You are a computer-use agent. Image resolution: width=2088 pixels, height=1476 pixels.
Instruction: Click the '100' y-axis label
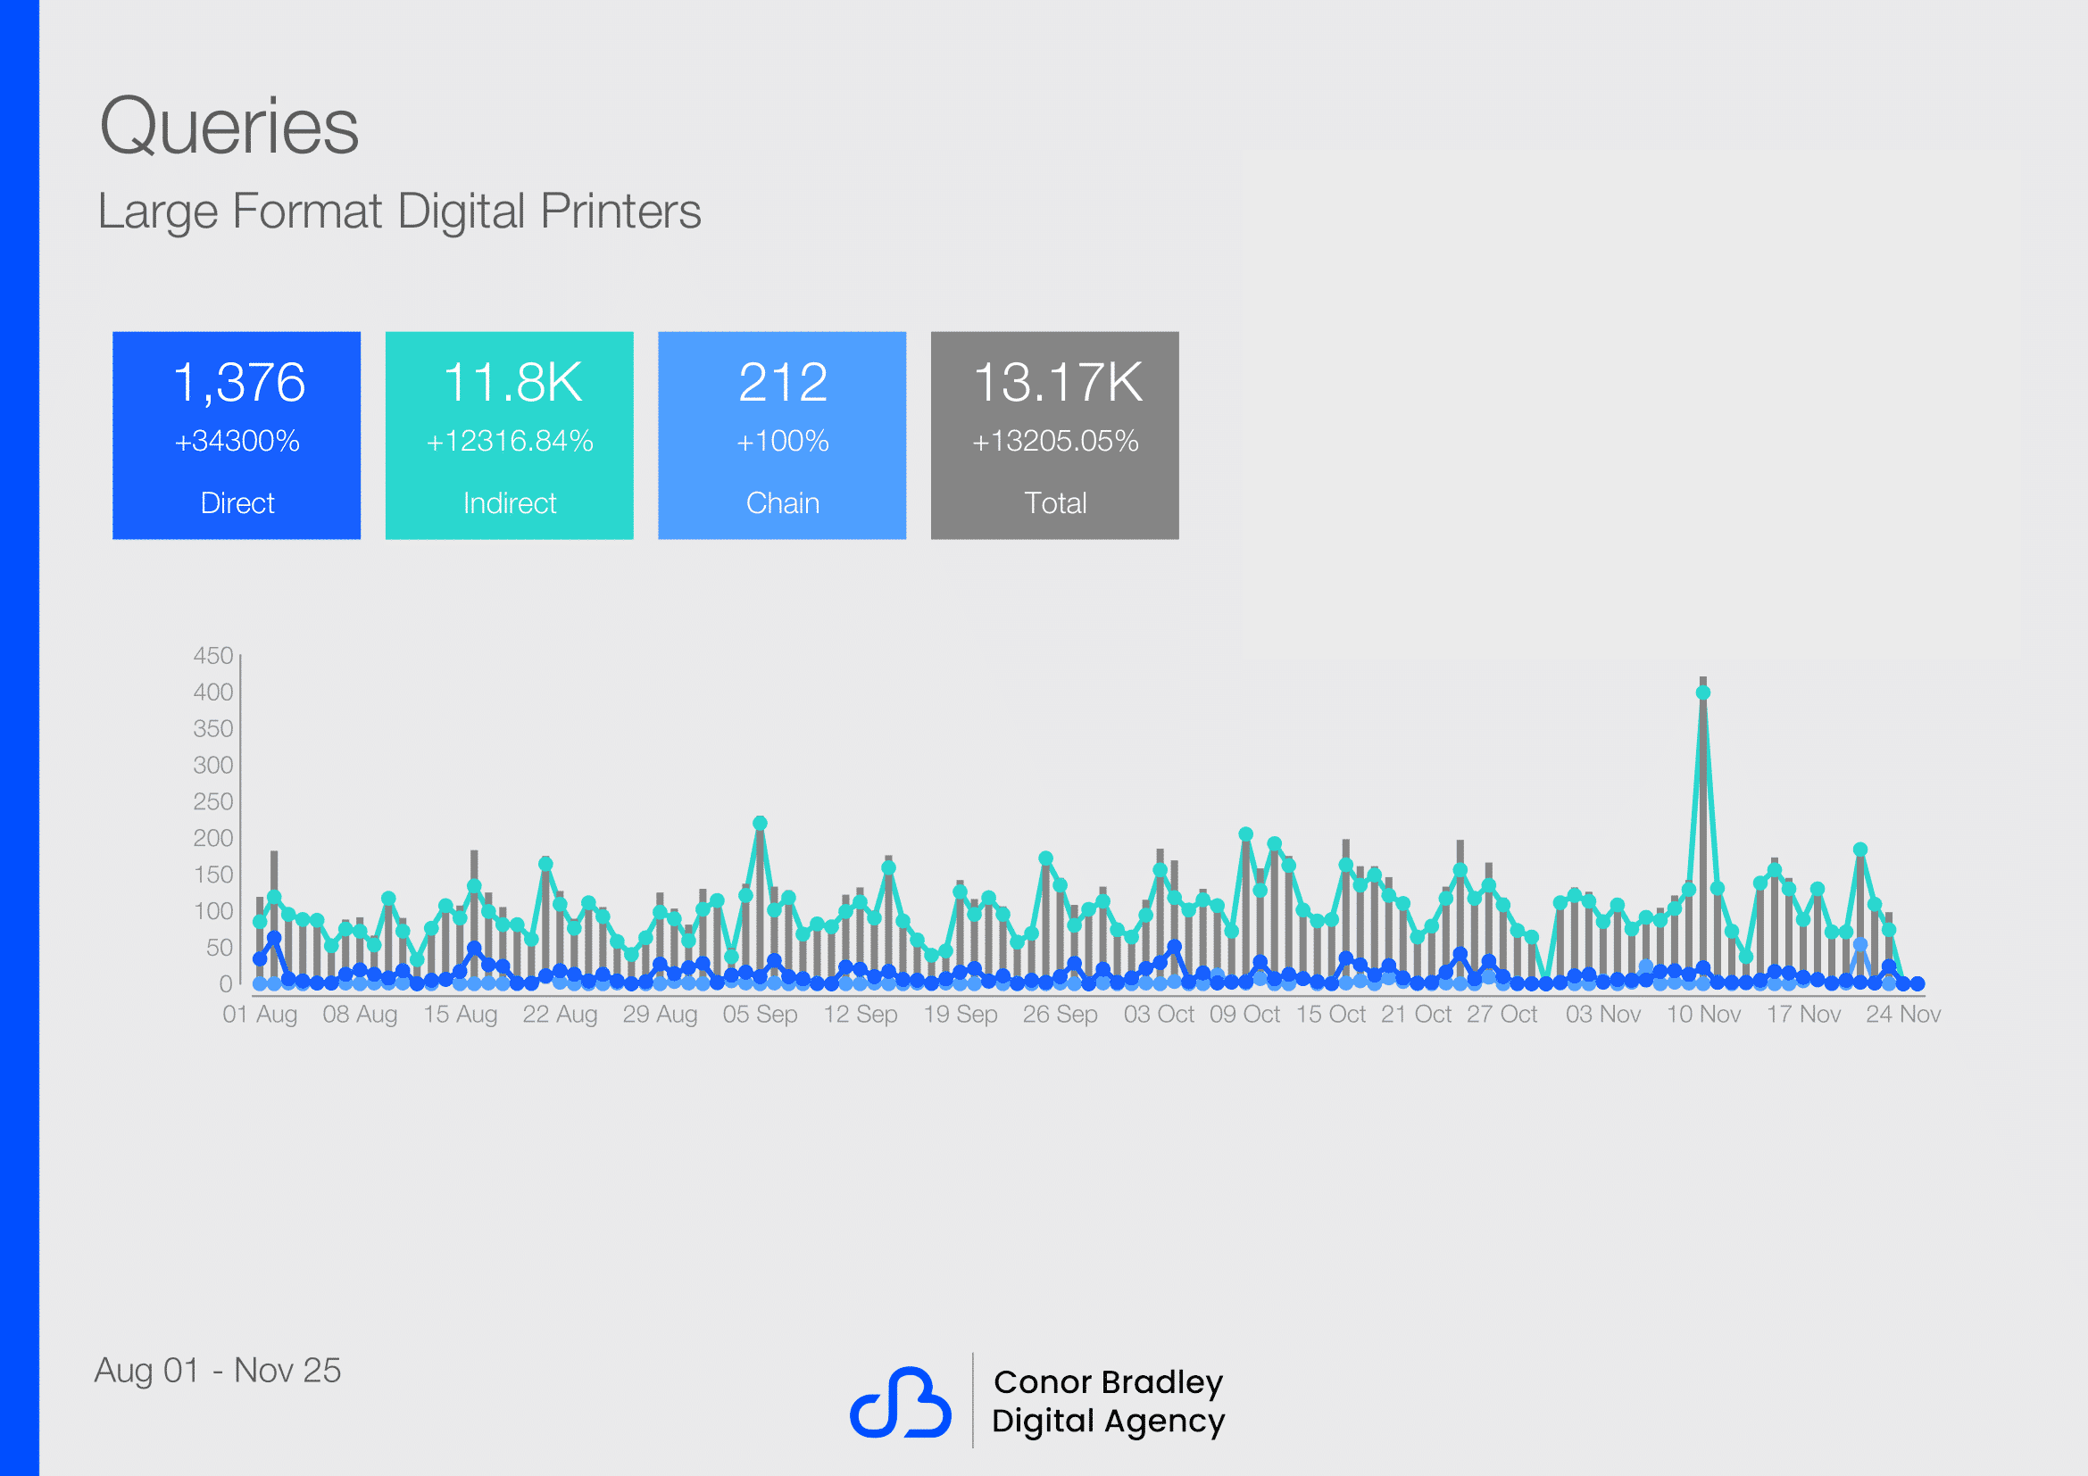[x=213, y=911]
